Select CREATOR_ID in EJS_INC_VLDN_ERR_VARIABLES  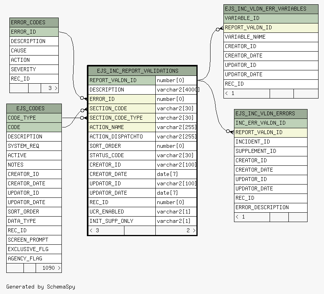coord(271,46)
